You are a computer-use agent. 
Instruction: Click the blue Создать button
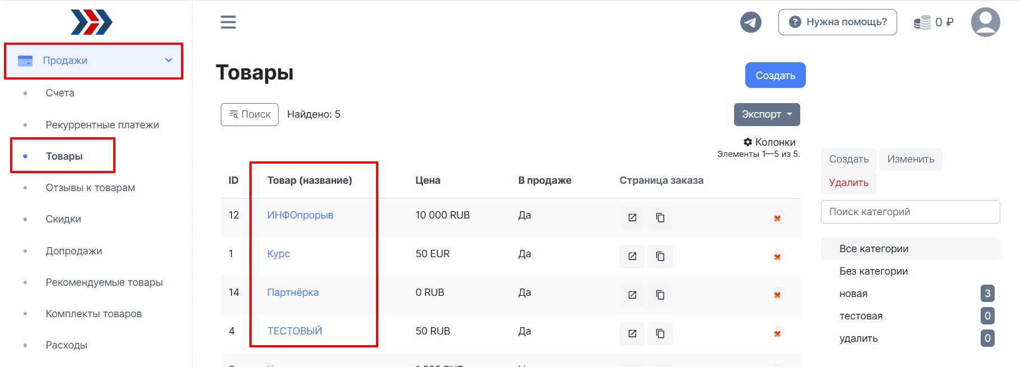pos(775,75)
